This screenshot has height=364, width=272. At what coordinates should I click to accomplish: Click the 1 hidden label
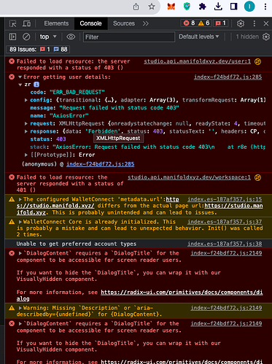pos(247,36)
